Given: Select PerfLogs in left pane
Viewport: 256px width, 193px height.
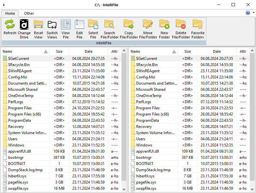Looking at the screenshot, I should coord(16,102).
